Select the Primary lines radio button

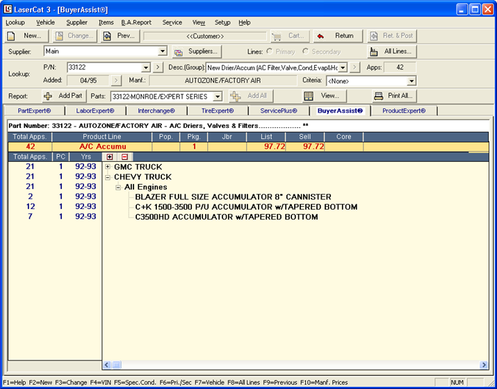tap(269, 51)
